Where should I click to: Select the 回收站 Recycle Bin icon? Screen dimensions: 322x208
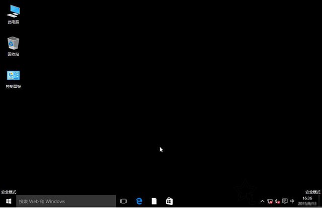pos(14,43)
